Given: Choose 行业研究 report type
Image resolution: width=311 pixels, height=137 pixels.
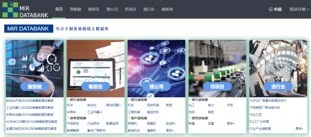Looking at the screenshot, I should pyautogui.click(x=93, y=124).
